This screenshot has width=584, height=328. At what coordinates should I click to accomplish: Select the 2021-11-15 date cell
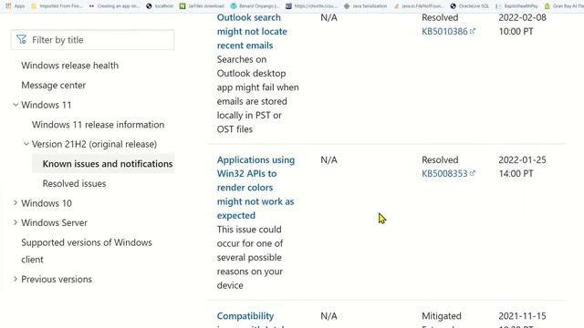522,316
